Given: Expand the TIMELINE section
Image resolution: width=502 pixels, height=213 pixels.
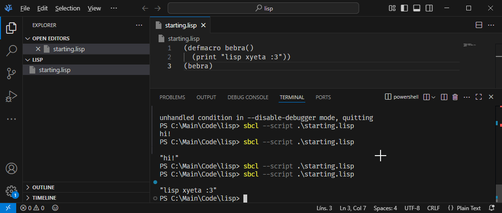Looking at the screenshot, I should coord(44,198).
